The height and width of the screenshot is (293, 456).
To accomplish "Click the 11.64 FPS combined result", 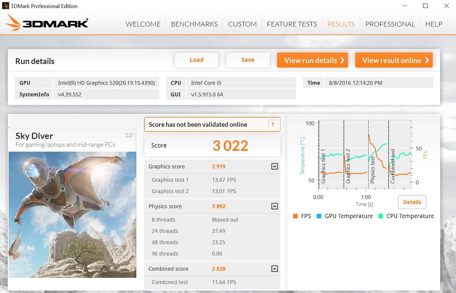I will click(x=224, y=282).
